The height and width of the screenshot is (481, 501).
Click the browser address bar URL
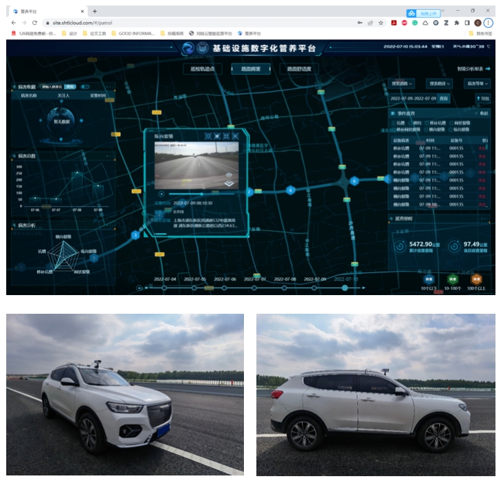pos(82,23)
